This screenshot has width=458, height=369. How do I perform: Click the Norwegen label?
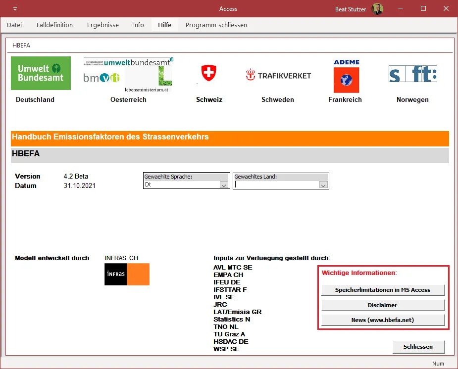pos(412,100)
